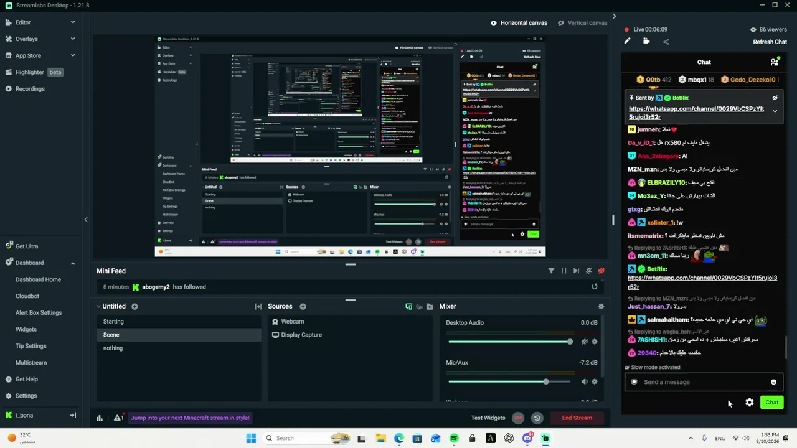Open Alert Box Settings

39,313
